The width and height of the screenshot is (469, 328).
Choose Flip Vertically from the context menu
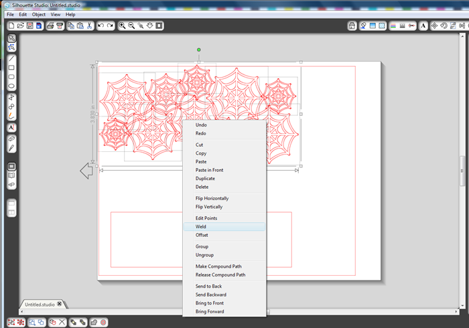(224, 207)
